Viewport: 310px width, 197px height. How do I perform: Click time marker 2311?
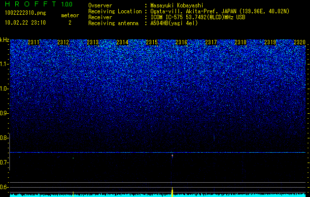[34, 42]
